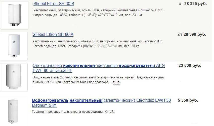Open the Stiebel Eltron SH 80 A link
The height and width of the screenshot is (126, 214).
click(53, 35)
